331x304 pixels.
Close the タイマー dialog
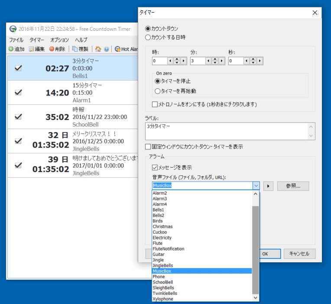315,13
